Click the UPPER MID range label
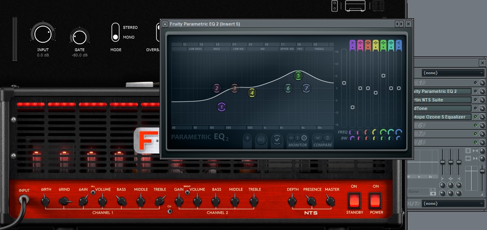This screenshot has height=230, width=487. (x=287, y=49)
